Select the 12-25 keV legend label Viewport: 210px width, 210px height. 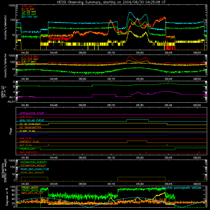coord(29,12)
